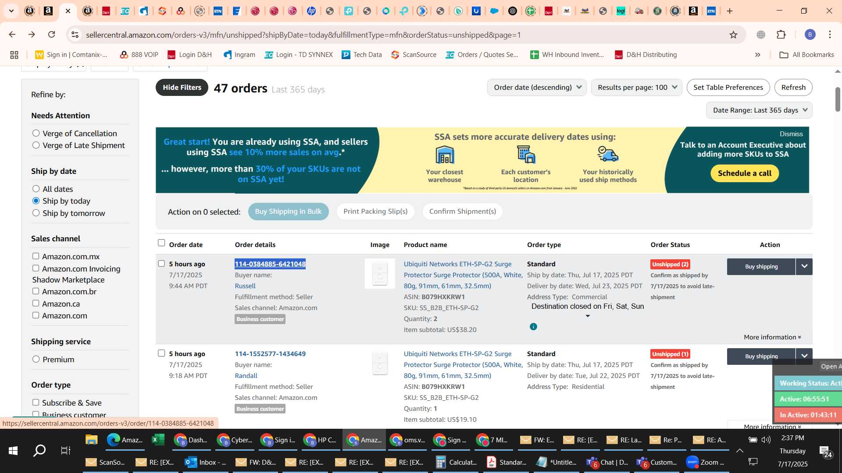Open product thumbnail for Russell order
Viewport: 842px width, 473px height.
tap(380, 273)
